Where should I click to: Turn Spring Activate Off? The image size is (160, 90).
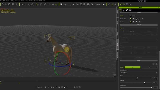point(149,67)
